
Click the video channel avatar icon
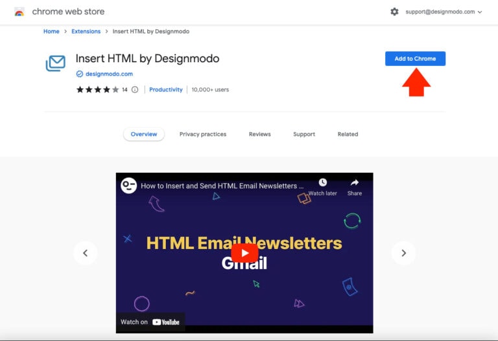coord(129,186)
